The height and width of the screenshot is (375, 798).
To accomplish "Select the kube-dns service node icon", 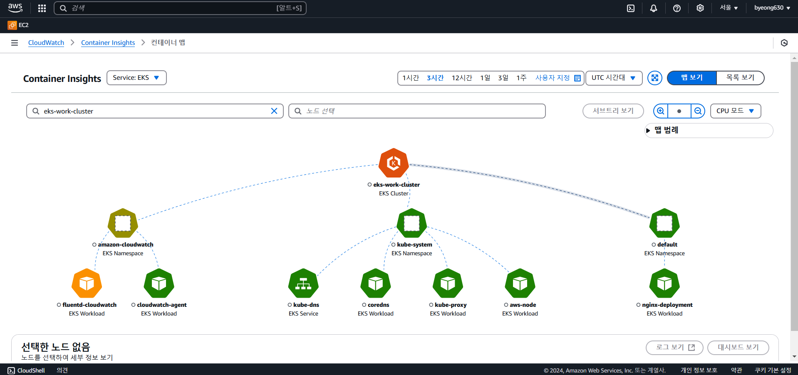I will (x=303, y=284).
